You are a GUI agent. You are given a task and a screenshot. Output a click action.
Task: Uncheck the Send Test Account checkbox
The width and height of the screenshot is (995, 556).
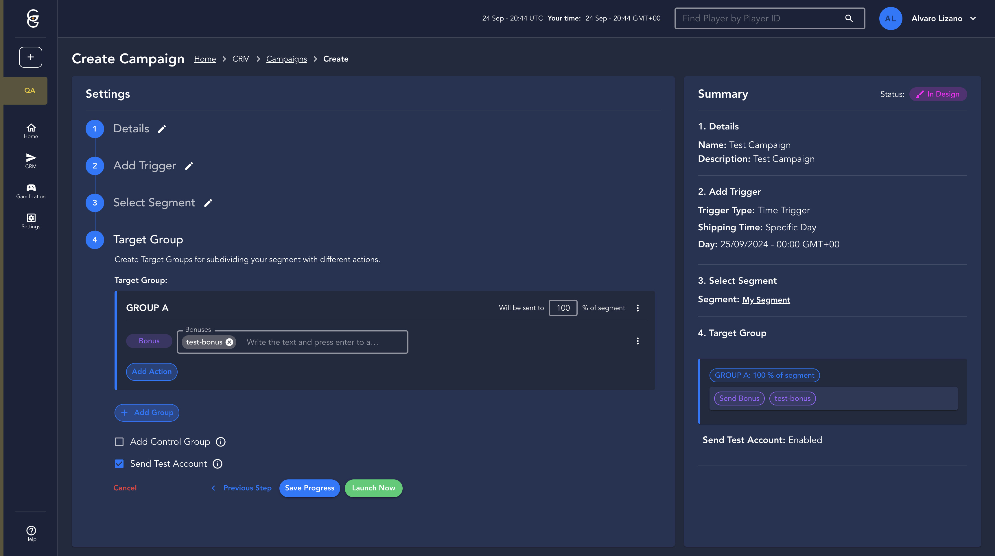point(119,464)
